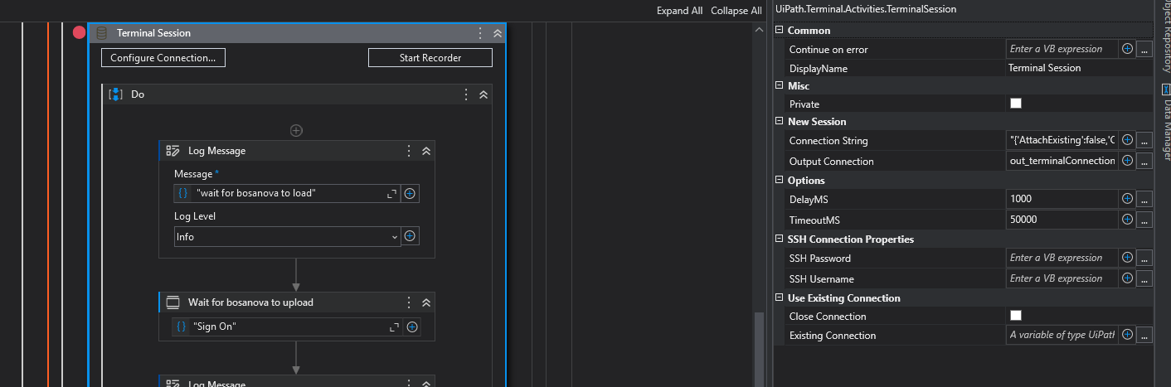Collapse the Terminal Session activity
The width and height of the screenshot is (1171, 387).
(x=498, y=33)
